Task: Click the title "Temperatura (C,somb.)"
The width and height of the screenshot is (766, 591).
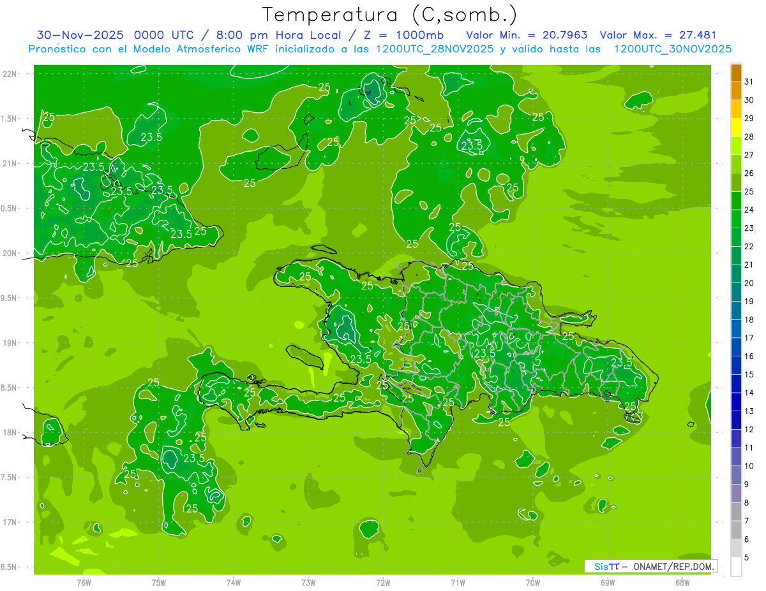Action: pyautogui.click(x=390, y=14)
